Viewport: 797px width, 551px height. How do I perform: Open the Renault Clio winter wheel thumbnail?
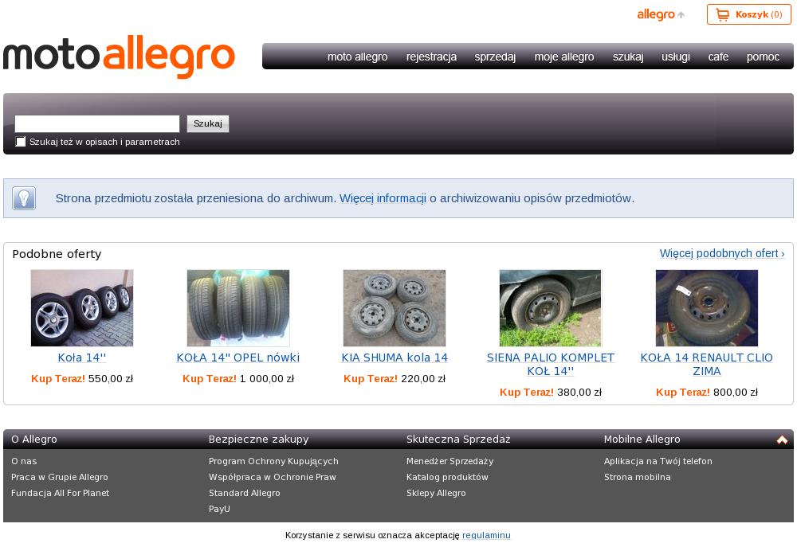(x=706, y=308)
